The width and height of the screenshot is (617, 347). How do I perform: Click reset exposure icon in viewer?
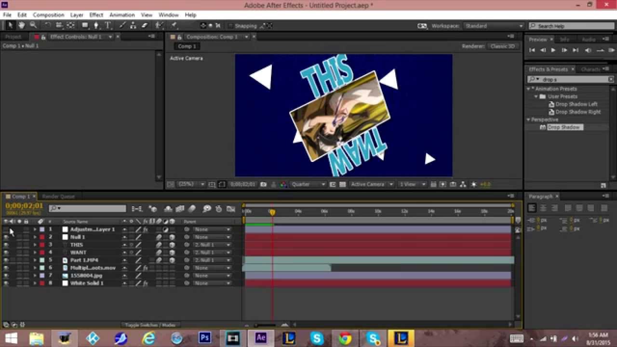[x=474, y=184]
